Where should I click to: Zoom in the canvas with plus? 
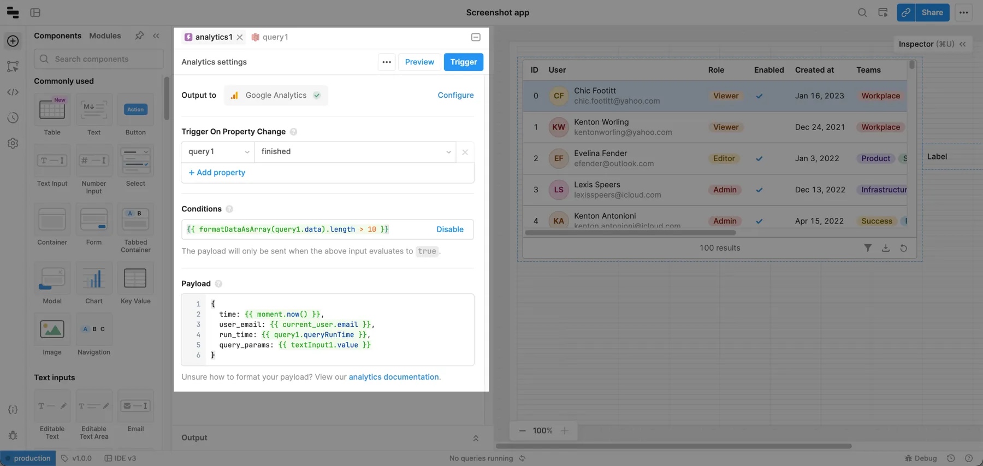(x=565, y=431)
